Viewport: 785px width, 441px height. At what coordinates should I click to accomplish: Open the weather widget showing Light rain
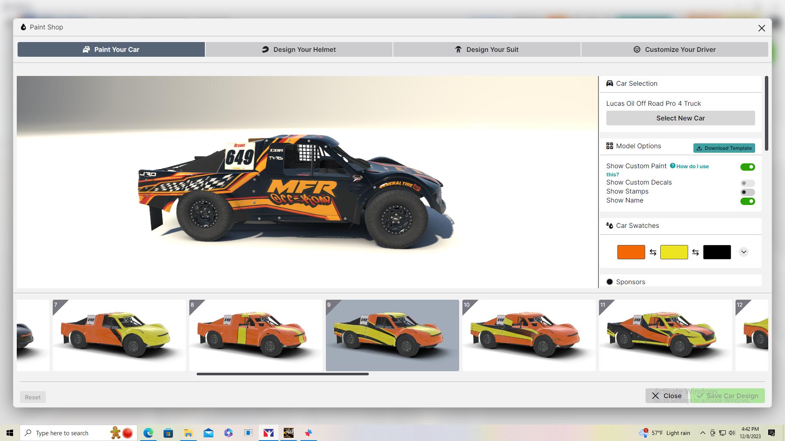tap(664, 433)
